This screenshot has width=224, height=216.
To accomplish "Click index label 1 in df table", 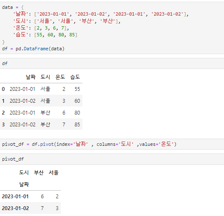I will click(x=3, y=101).
